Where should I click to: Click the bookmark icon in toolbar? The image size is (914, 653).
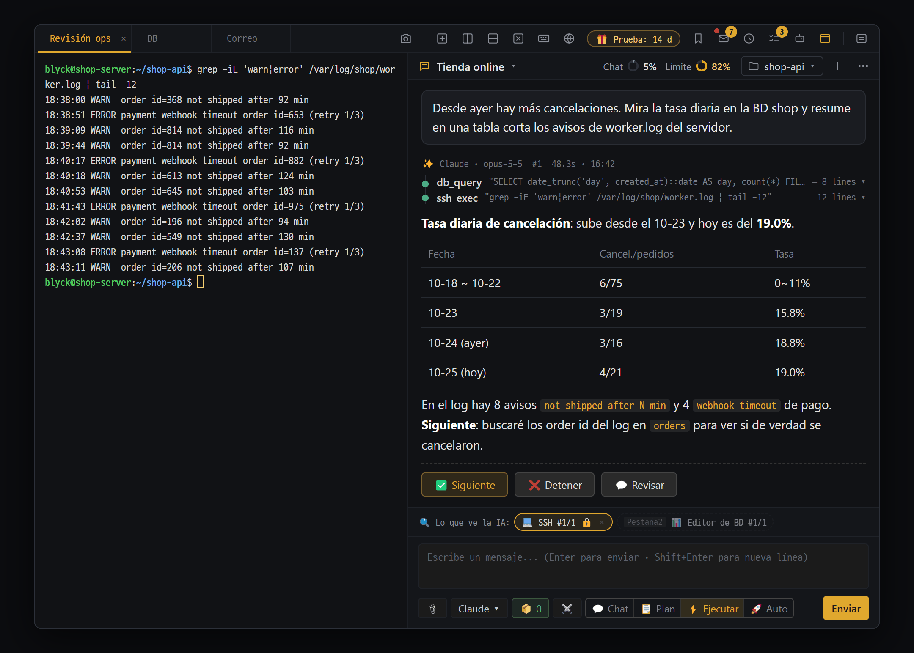click(x=698, y=39)
